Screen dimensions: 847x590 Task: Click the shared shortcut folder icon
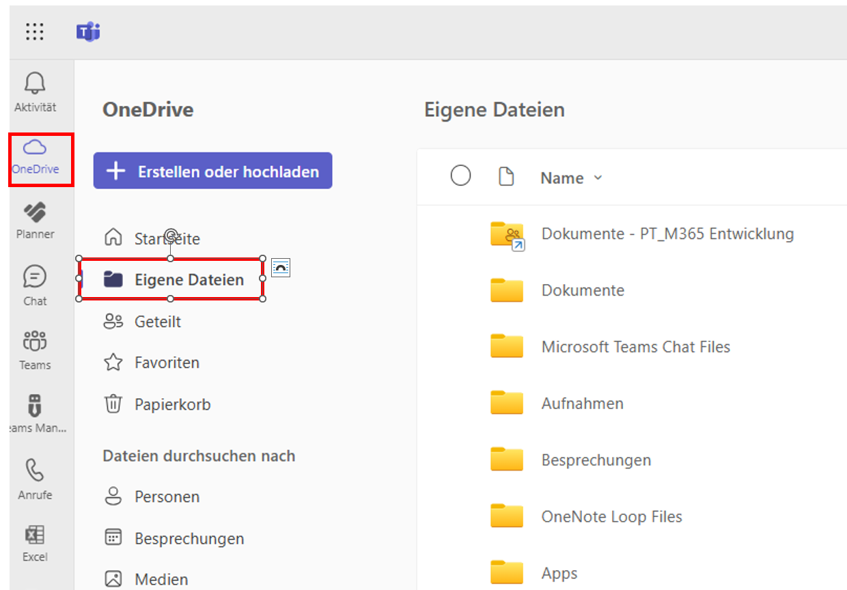coord(508,235)
